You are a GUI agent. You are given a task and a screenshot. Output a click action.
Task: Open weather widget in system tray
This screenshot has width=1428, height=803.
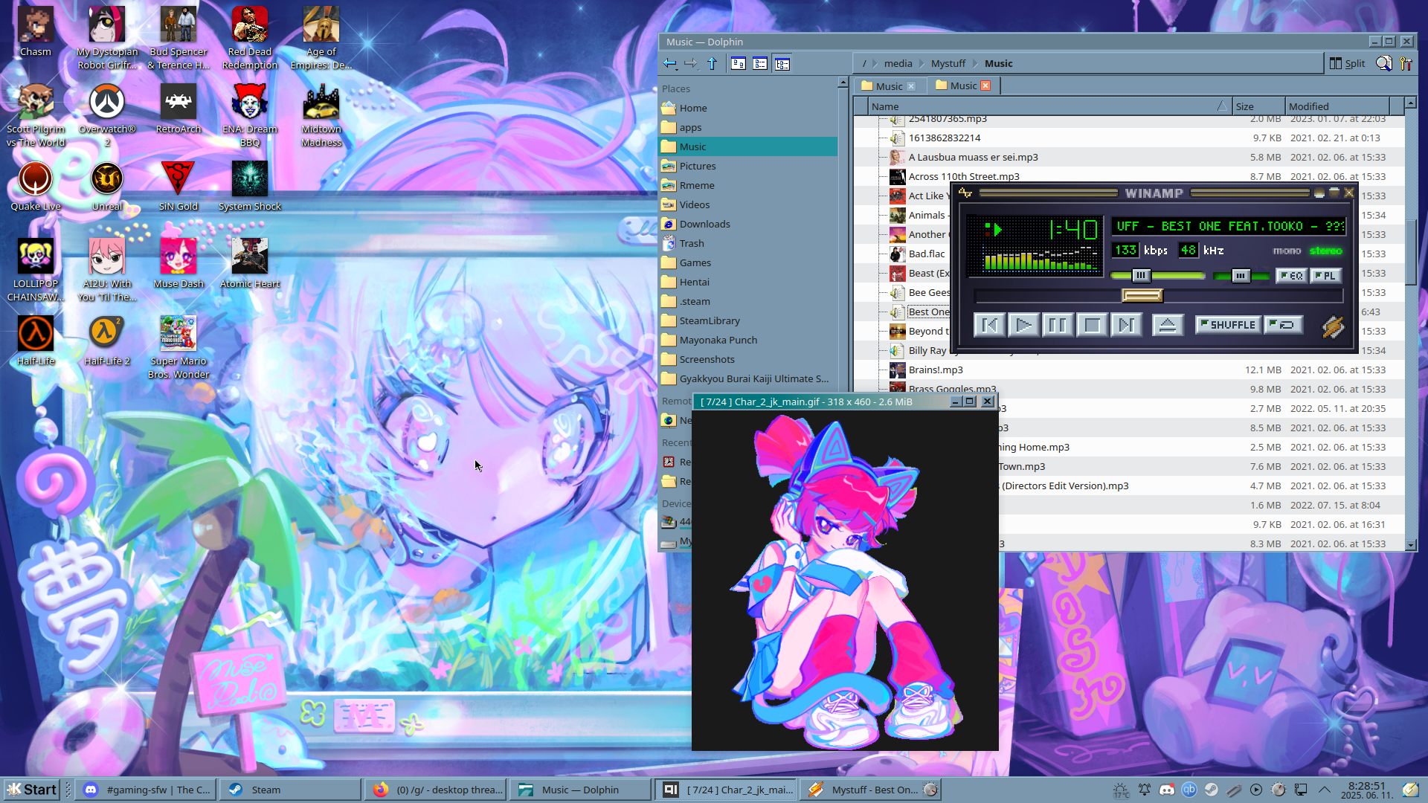click(x=1121, y=790)
